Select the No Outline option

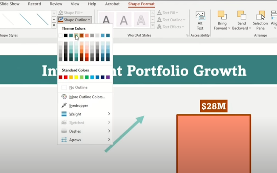click(78, 88)
